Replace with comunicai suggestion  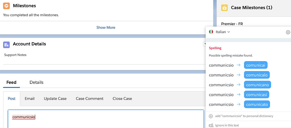(x=255, y=65)
